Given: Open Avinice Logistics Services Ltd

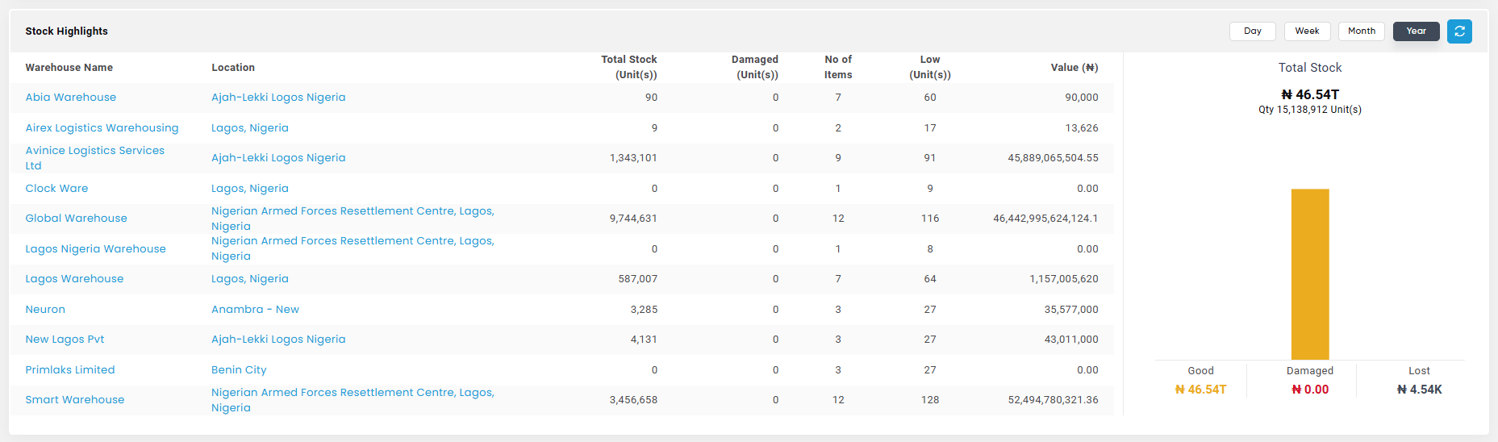Looking at the screenshot, I should (95, 158).
